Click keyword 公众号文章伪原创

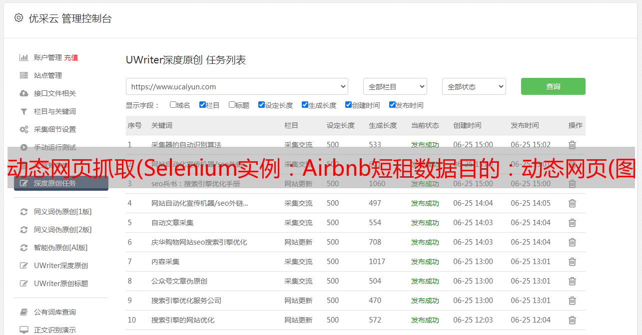click(x=179, y=281)
